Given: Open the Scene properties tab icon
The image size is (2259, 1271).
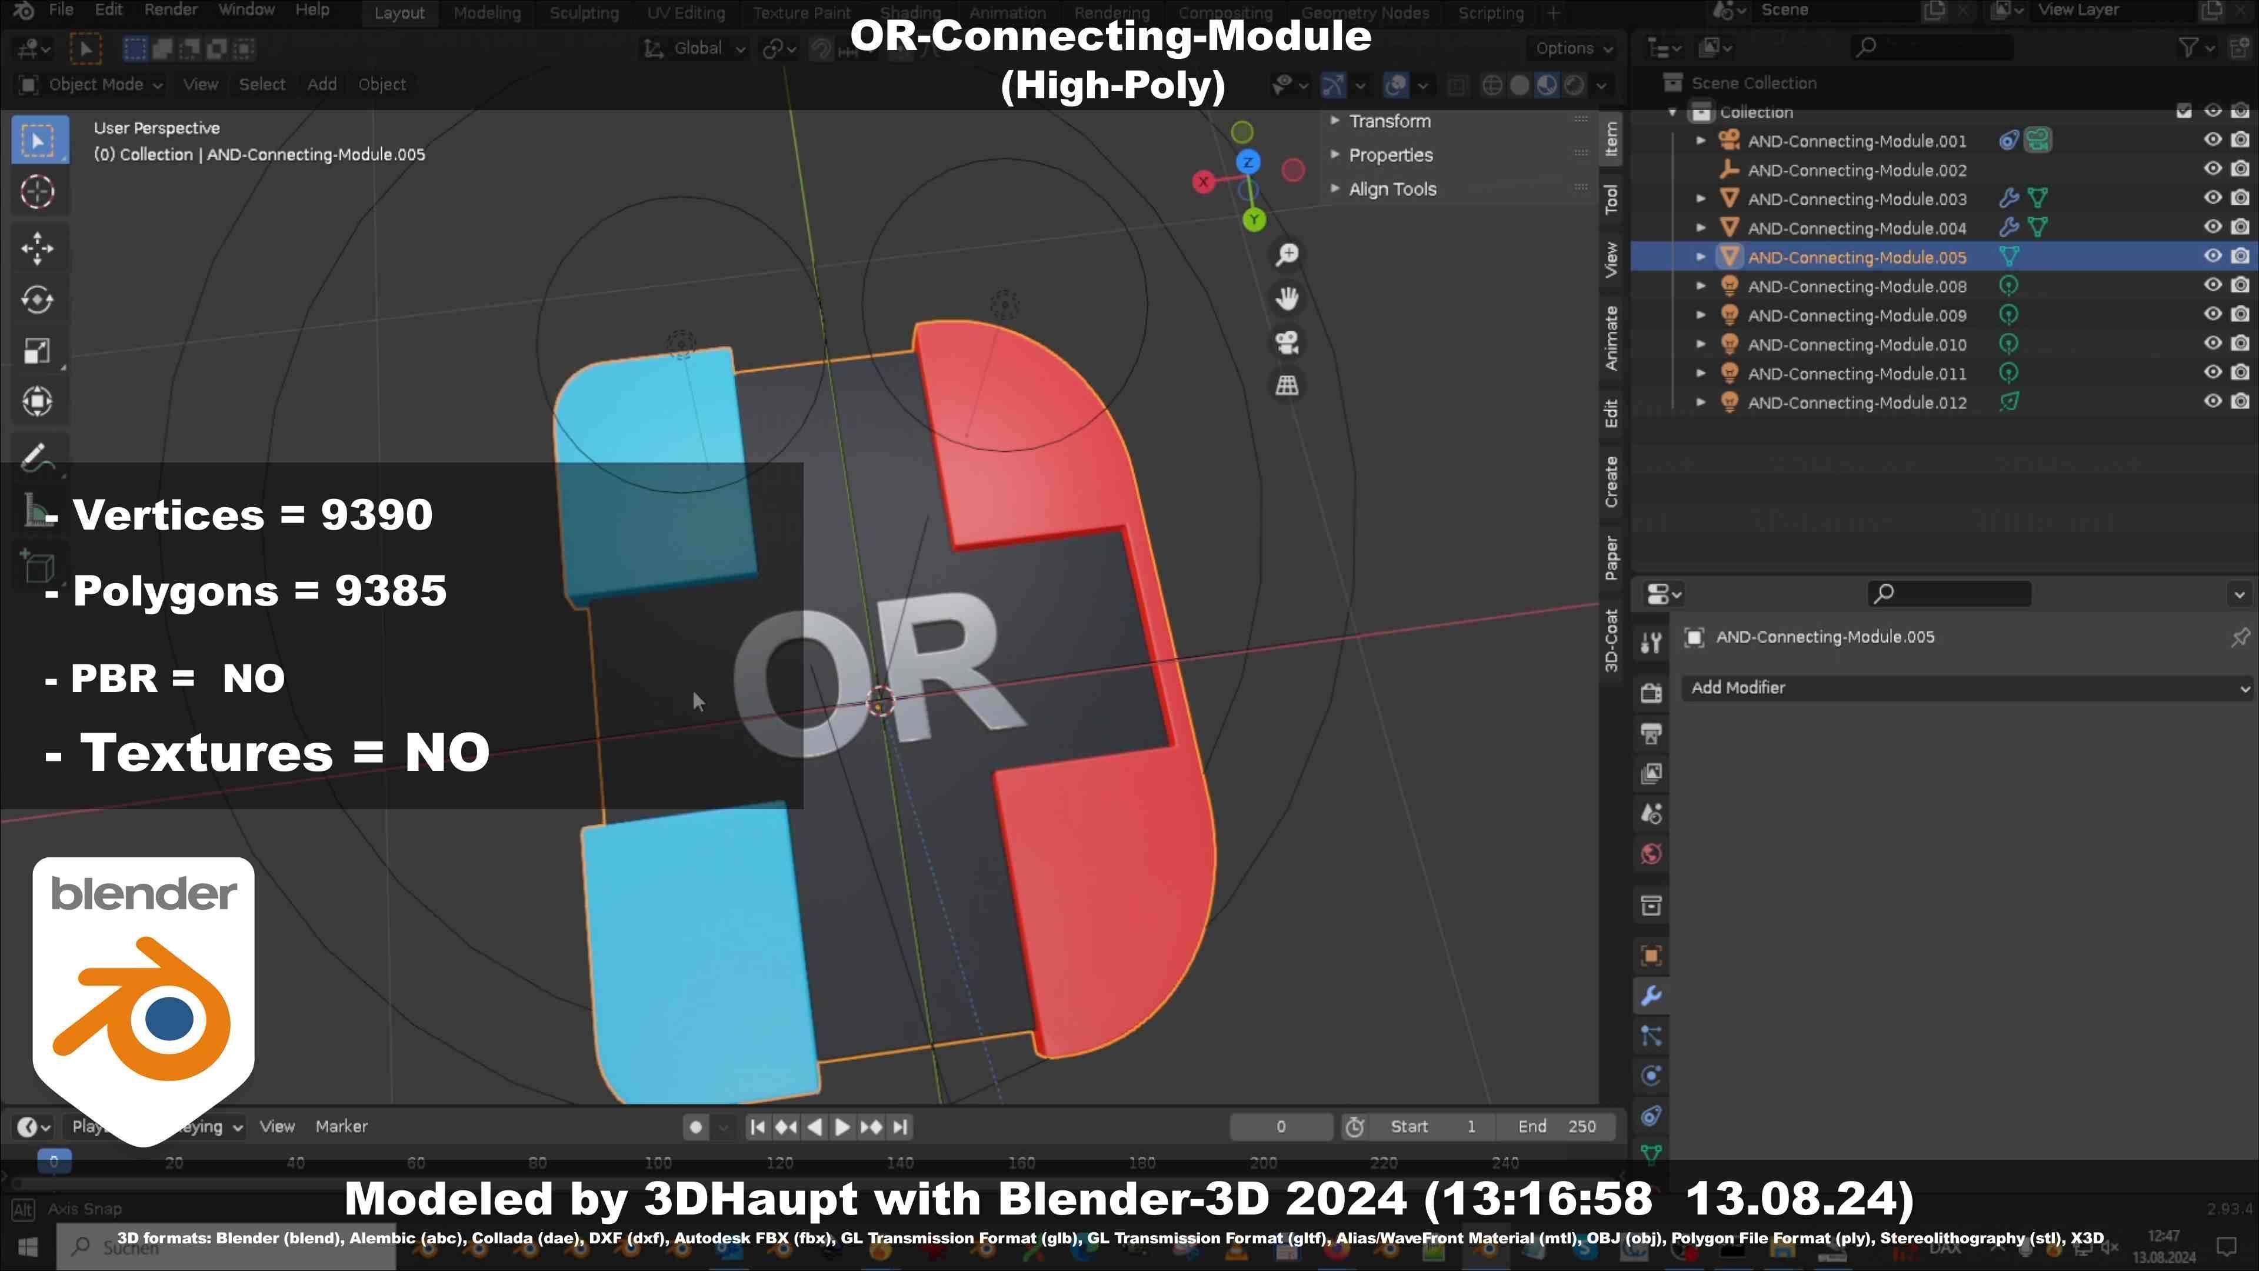Looking at the screenshot, I should click(1651, 814).
